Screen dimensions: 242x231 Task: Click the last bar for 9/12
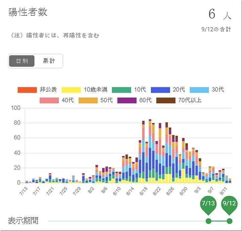(x=230, y=181)
